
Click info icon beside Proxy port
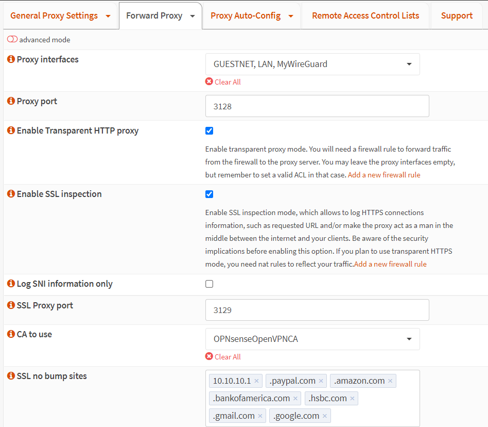11,101
